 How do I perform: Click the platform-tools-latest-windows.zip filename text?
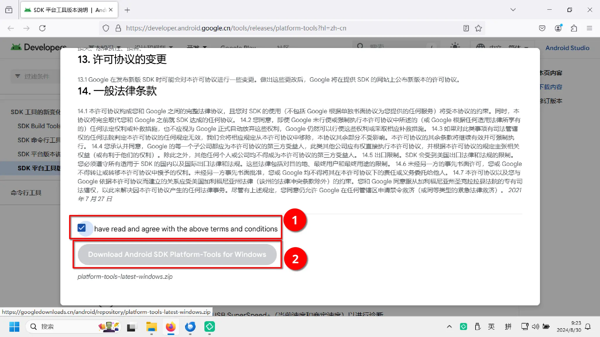click(125, 277)
